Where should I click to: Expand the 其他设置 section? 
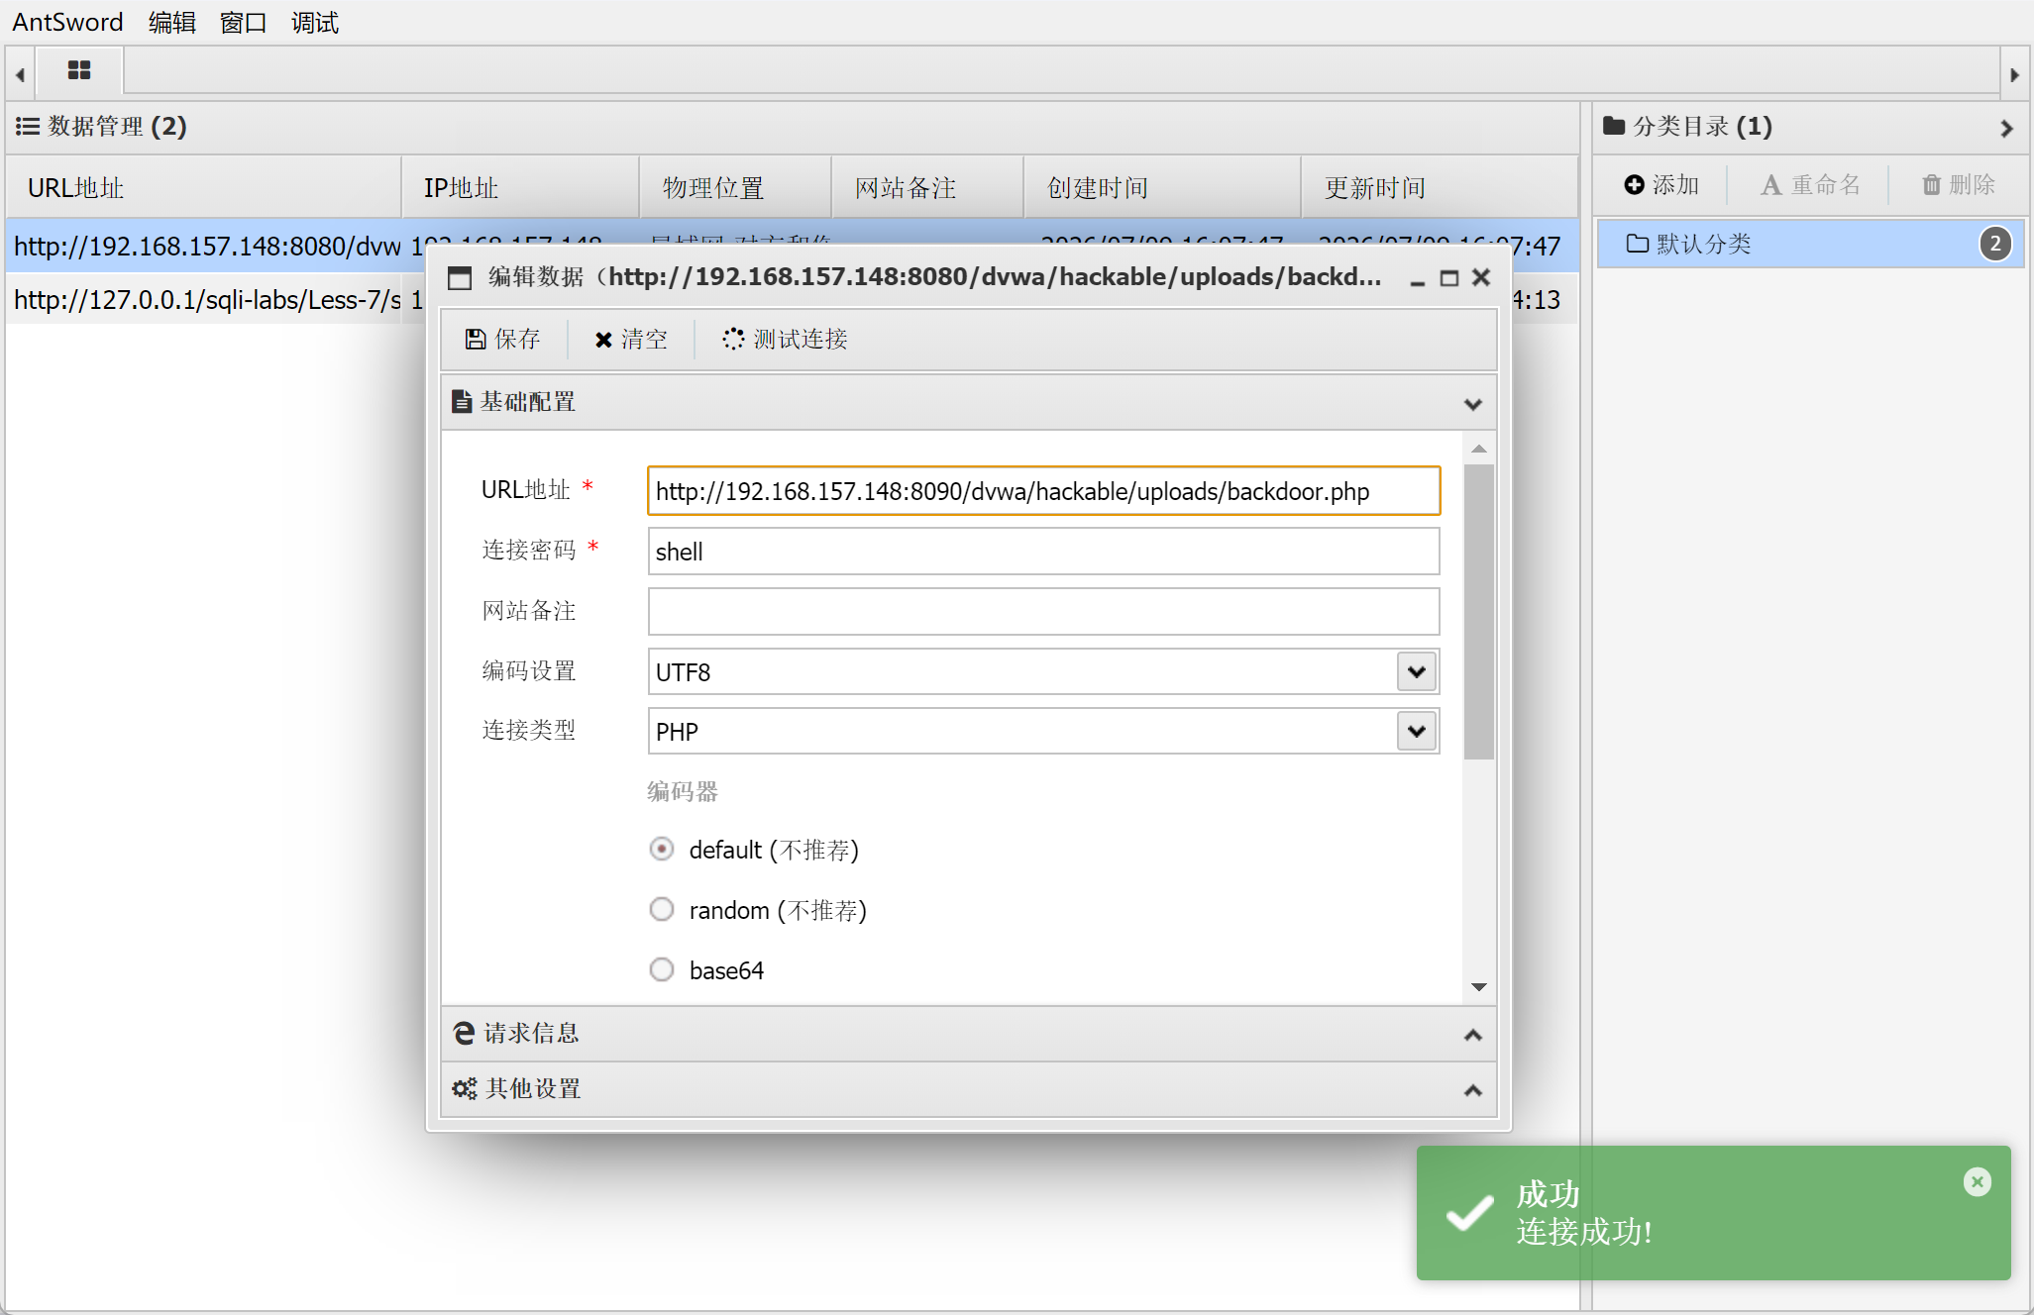coord(1473,1090)
